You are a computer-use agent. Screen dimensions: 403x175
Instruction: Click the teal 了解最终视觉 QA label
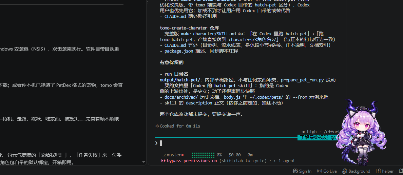click(318, 137)
